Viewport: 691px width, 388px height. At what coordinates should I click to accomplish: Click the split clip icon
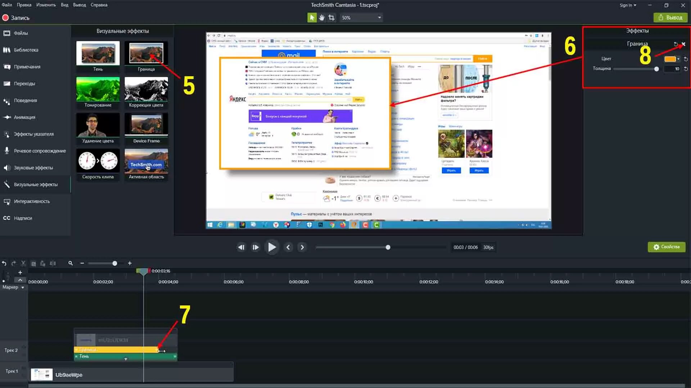coord(53,263)
